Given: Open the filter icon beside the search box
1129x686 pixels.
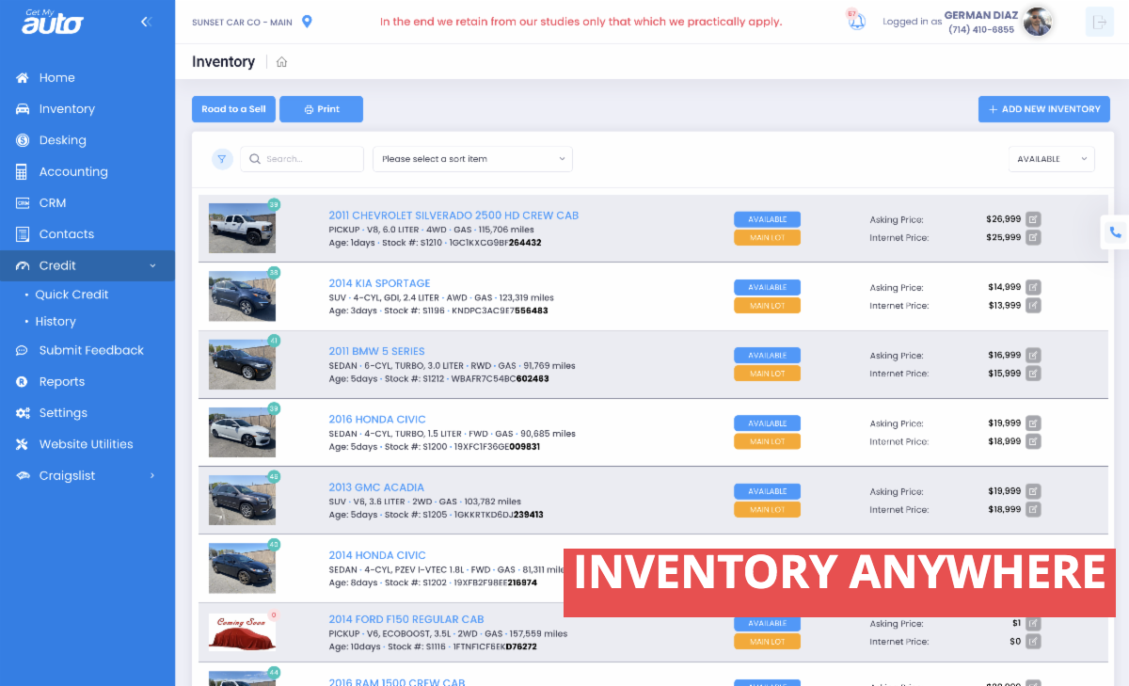Looking at the screenshot, I should coord(222,158).
